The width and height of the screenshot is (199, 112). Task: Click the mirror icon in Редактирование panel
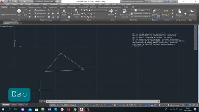pos(49,13)
